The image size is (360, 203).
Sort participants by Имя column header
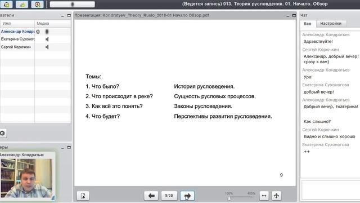pos(17,24)
